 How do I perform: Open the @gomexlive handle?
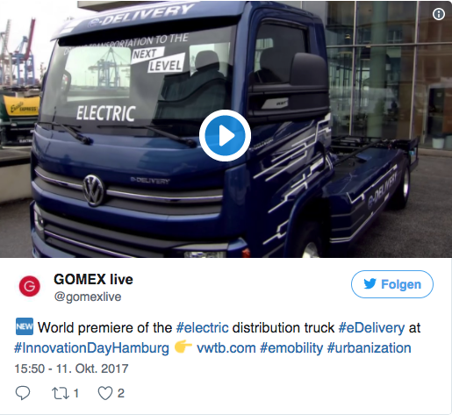click(x=88, y=297)
